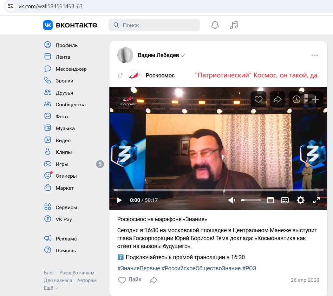This screenshot has height=296, width=333.
Task: Open video settings gear
Action: click(x=301, y=200)
